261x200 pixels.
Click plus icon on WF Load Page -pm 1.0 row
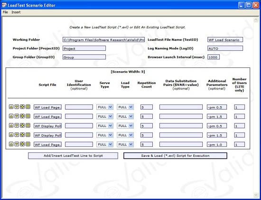[22, 144]
